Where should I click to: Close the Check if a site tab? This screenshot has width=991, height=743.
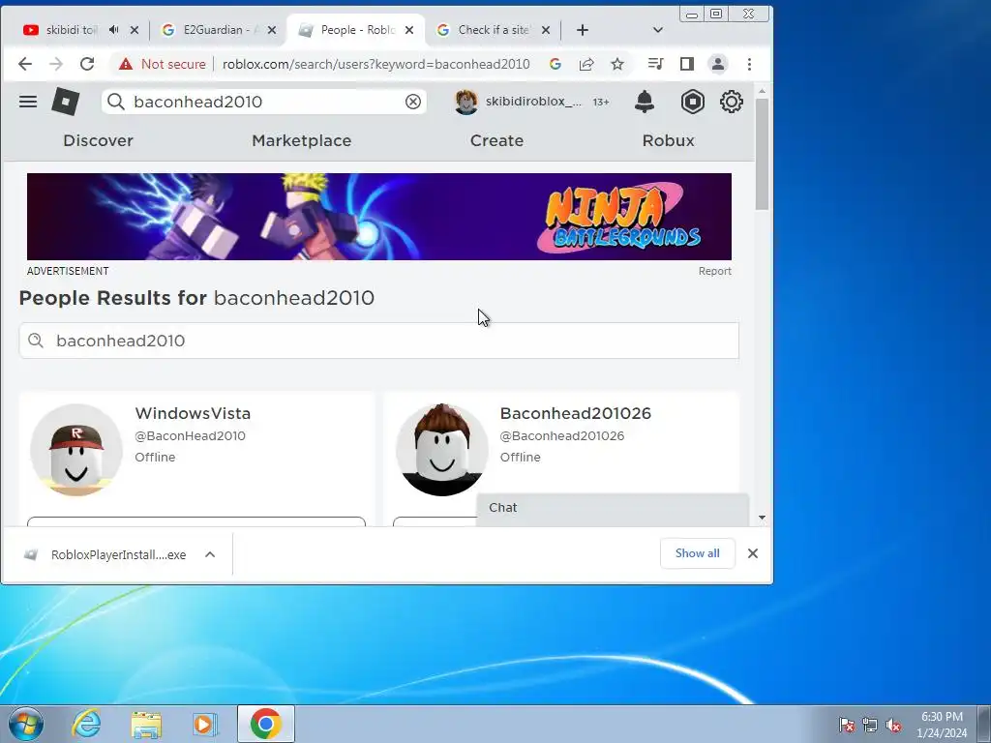pyautogui.click(x=546, y=30)
